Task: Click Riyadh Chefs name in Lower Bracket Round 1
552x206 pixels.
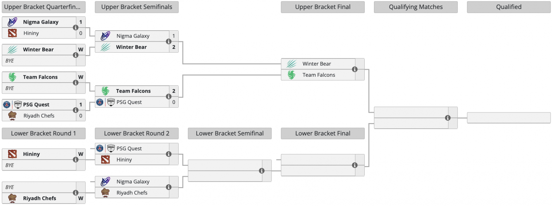Action: pos(39,198)
